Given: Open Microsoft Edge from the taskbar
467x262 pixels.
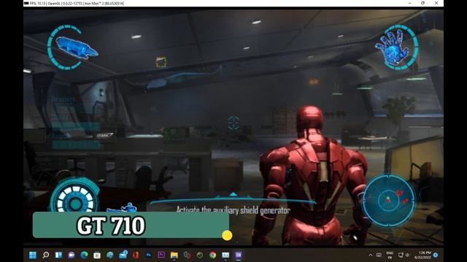Looking at the screenshot, I should pyautogui.click(x=85, y=255).
